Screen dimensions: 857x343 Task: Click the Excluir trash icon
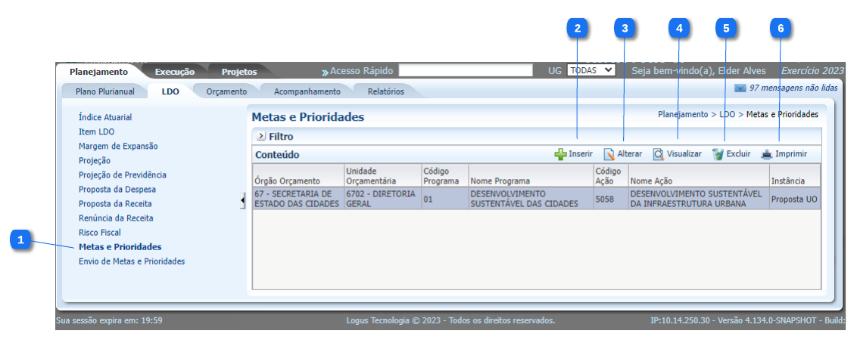pyautogui.click(x=718, y=154)
